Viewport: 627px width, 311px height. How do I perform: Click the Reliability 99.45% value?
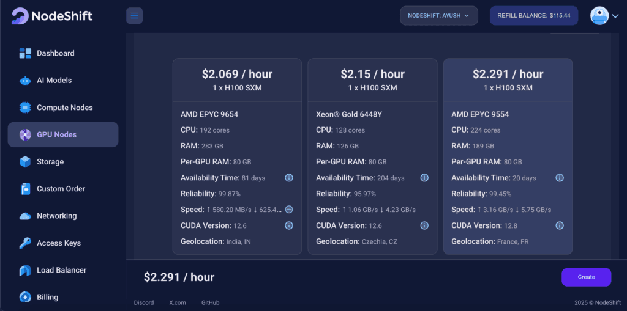click(x=500, y=194)
